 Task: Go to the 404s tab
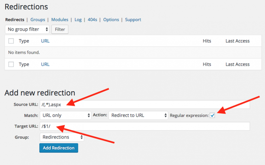(92, 20)
